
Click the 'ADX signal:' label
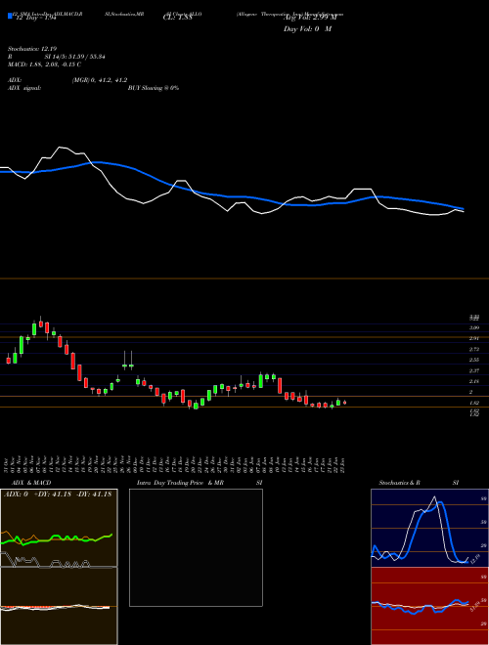[x=24, y=88]
